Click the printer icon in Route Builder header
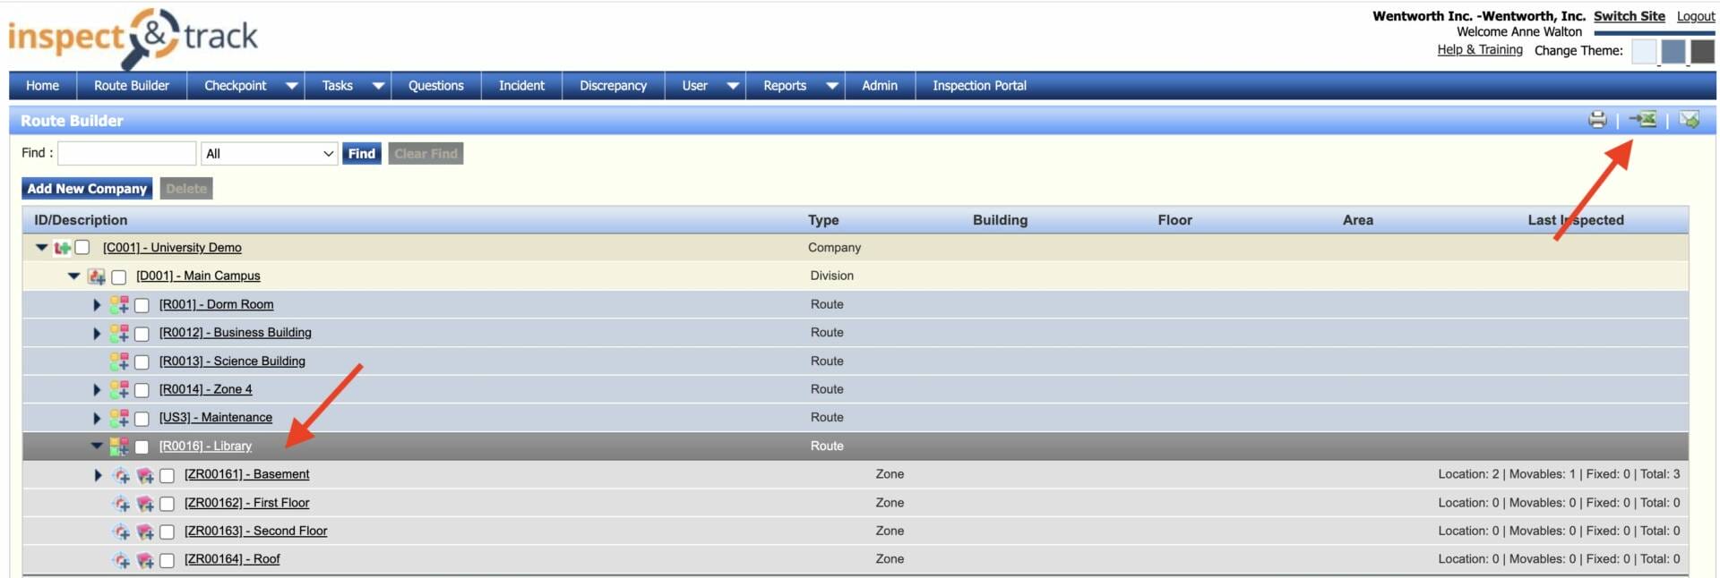This screenshot has width=1720, height=578. pyautogui.click(x=1596, y=120)
